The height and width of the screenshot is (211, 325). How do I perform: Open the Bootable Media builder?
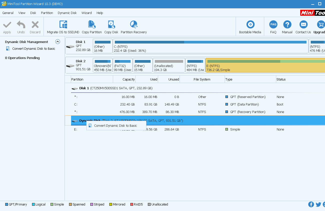250,24
